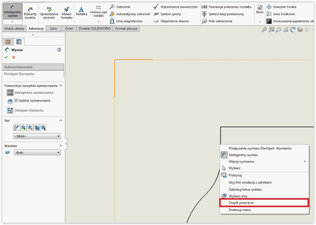Activate the Malarz formatu tool
This screenshot has width=316, height=225.
click(66, 13)
